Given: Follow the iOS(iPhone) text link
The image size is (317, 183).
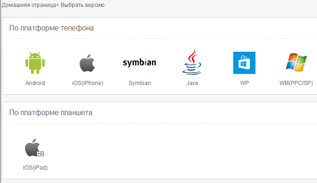Looking at the screenshot, I should pos(88,83).
